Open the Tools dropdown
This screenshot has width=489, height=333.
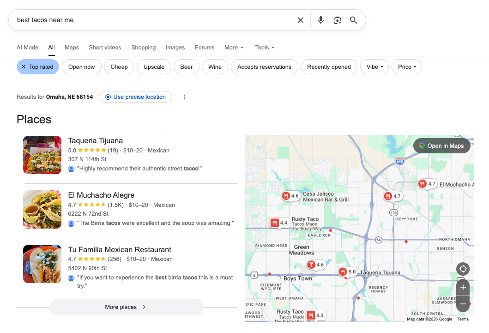265,48
